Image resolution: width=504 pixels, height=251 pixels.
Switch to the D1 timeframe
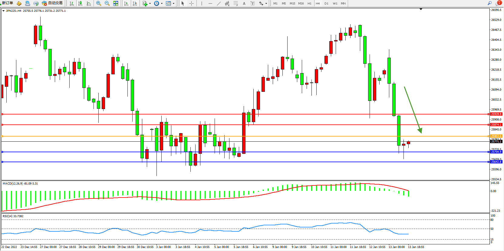pyautogui.click(x=326, y=3)
